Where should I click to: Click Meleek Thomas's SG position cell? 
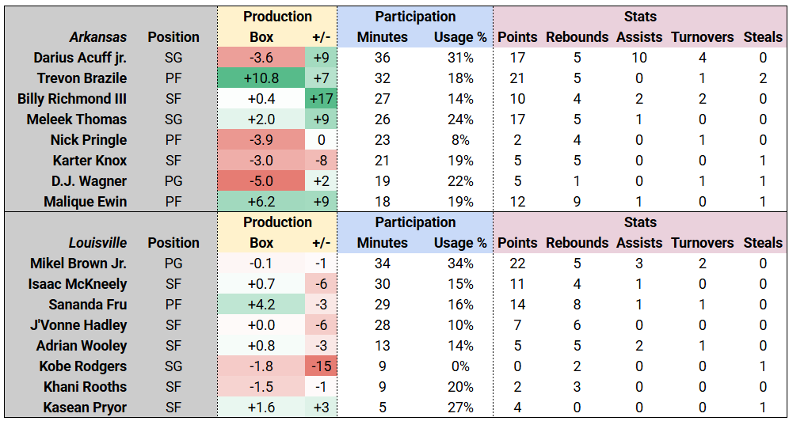[173, 119]
